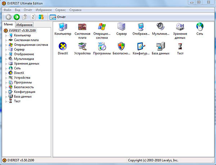
Task: Open the Отображение monitor icon in main panel
Action: click(141, 27)
